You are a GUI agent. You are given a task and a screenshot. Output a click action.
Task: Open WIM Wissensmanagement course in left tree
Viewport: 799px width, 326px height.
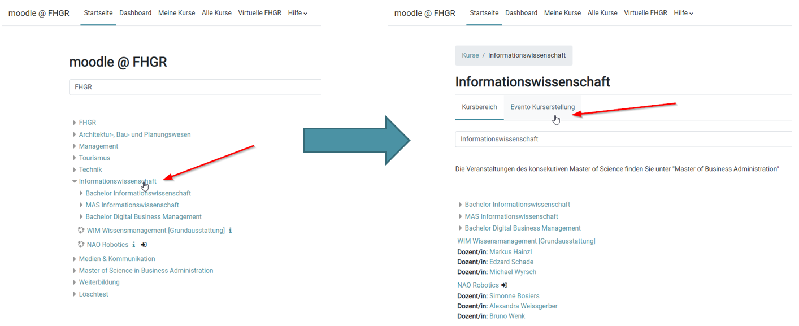[156, 231]
